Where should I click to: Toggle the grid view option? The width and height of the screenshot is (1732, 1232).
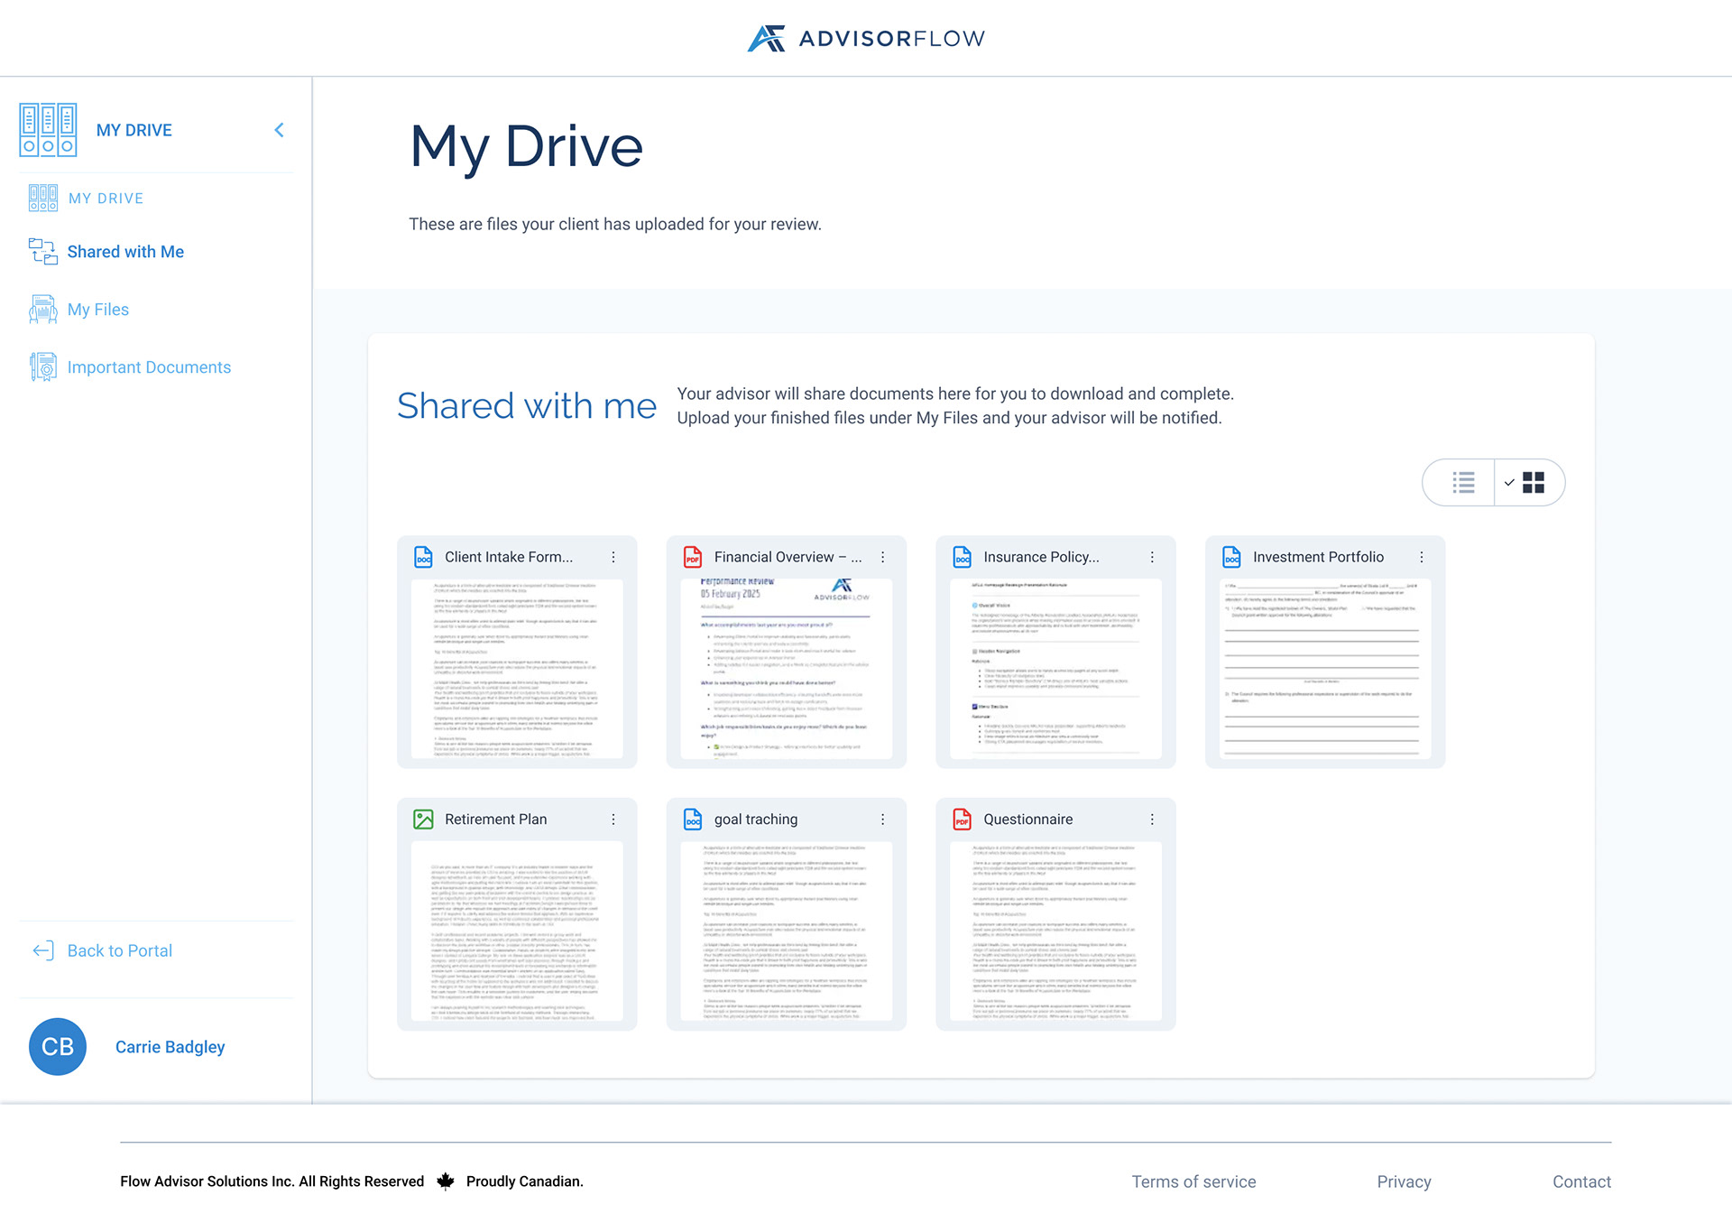[x=1532, y=482]
